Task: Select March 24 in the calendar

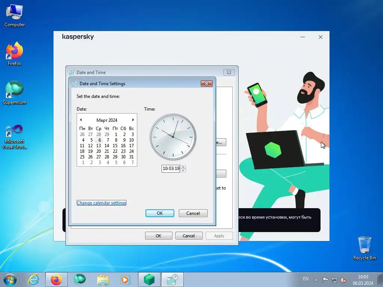Action: pyautogui.click(x=131, y=151)
